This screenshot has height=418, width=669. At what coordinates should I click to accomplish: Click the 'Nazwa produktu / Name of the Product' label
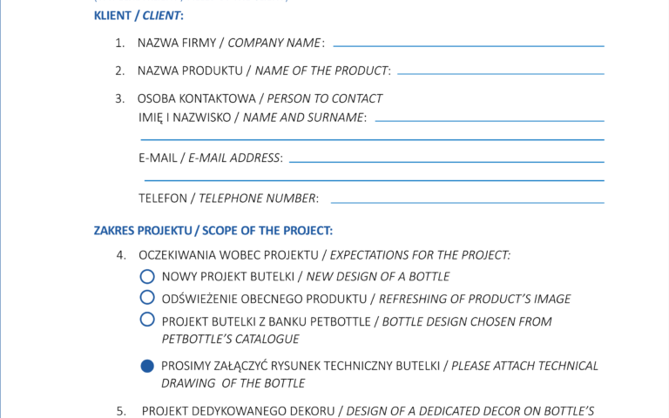(263, 71)
